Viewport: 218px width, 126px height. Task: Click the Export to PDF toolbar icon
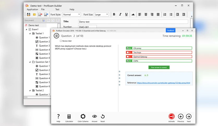(40, 14)
